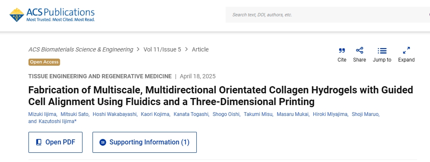The height and width of the screenshot is (162, 430).
Task: Click corresponding author Kazutoshi Iijima
Action: point(57,121)
